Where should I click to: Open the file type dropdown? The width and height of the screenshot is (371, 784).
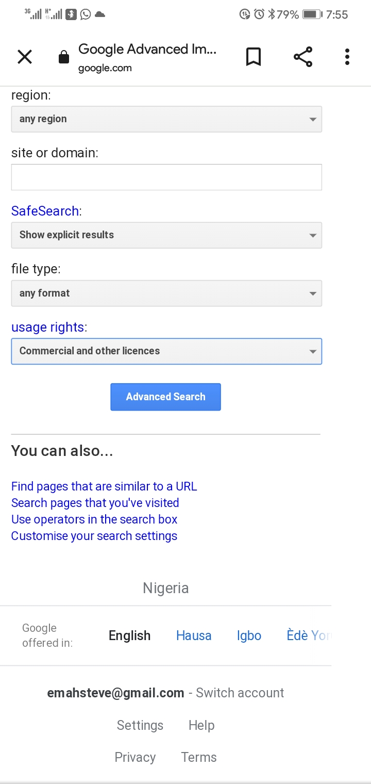tap(166, 293)
